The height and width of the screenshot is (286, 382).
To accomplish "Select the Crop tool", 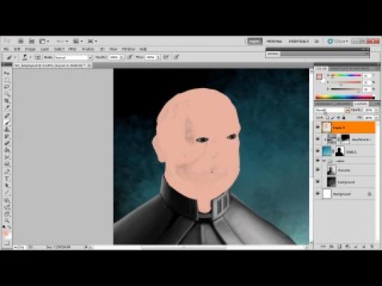I will [x=7, y=101].
